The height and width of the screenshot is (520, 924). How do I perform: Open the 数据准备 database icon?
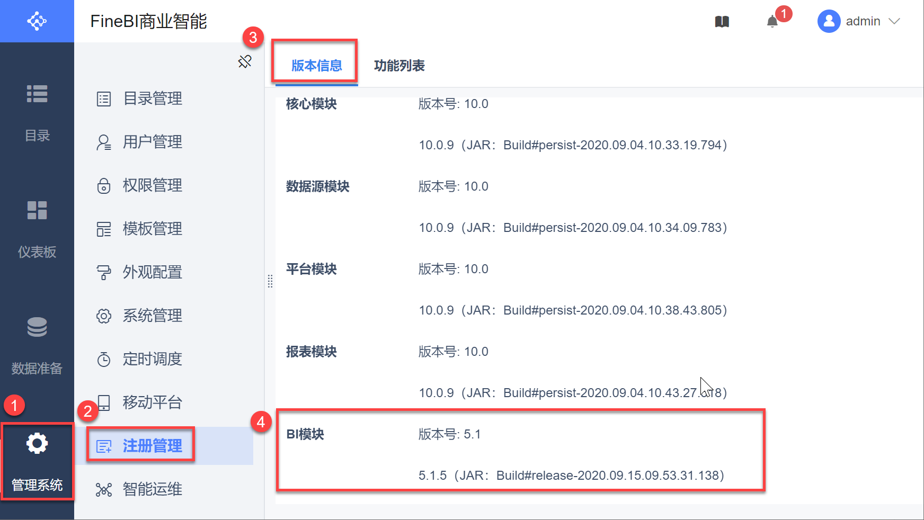pos(37,327)
